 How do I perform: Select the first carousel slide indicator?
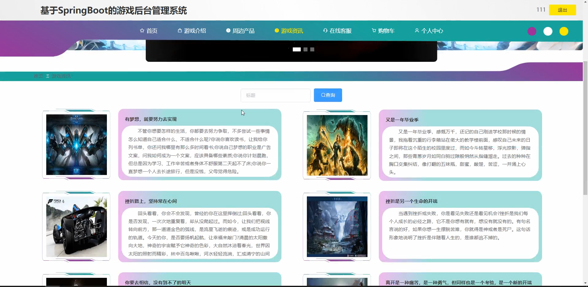click(x=296, y=49)
